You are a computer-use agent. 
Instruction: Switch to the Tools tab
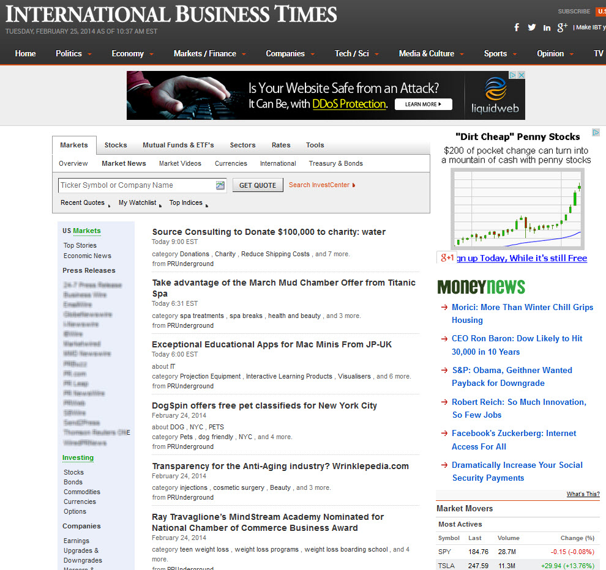click(x=315, y=145)
